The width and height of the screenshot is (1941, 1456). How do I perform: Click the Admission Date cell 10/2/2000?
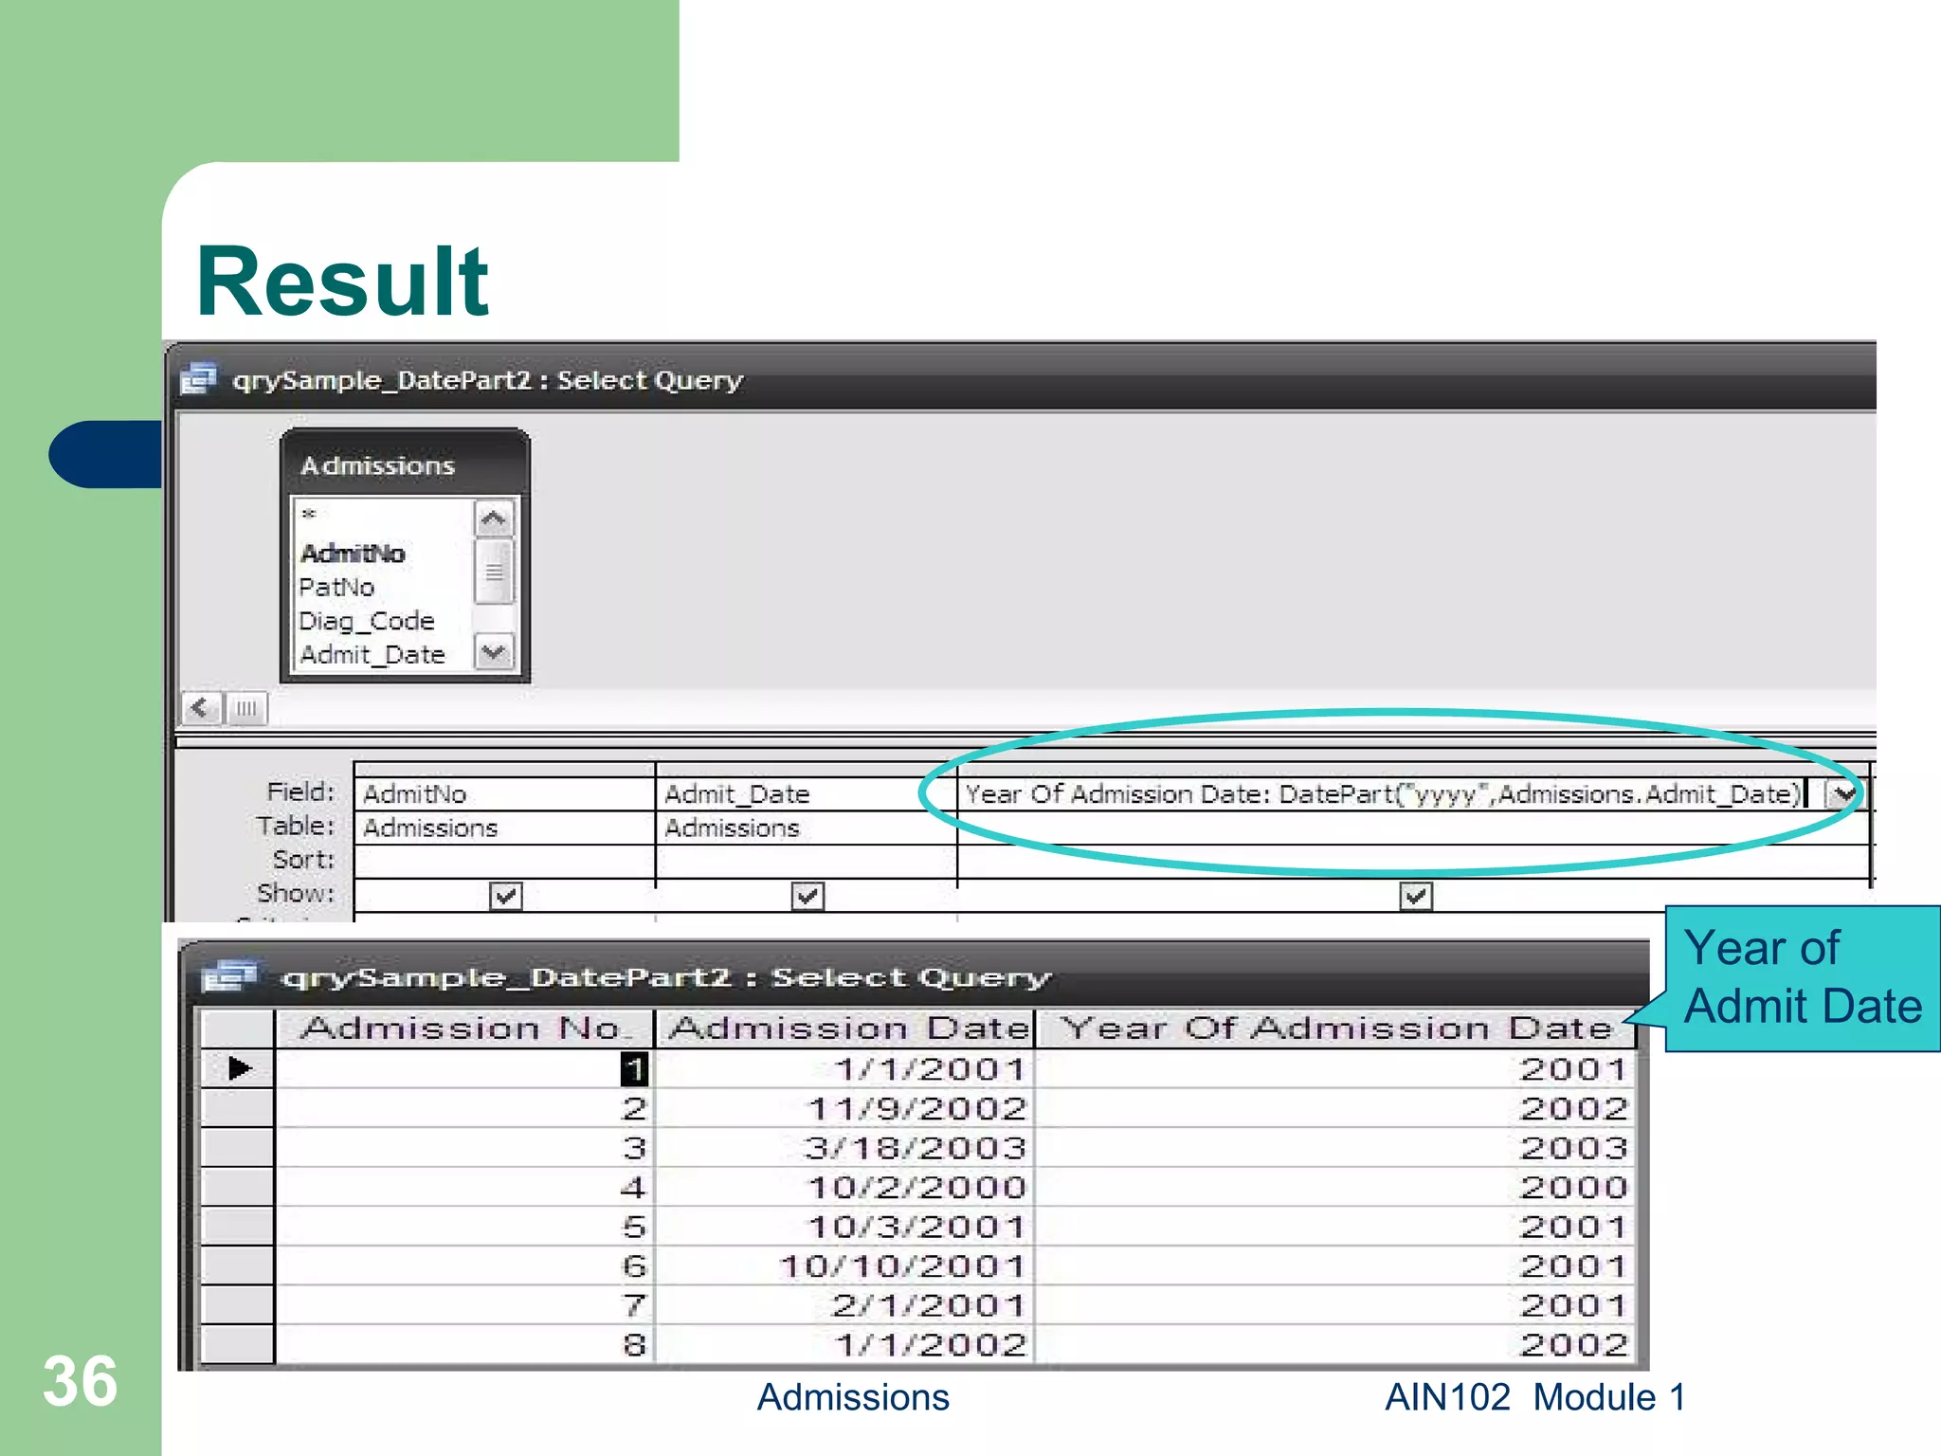pyautogui.click(x=845, y=1187)
